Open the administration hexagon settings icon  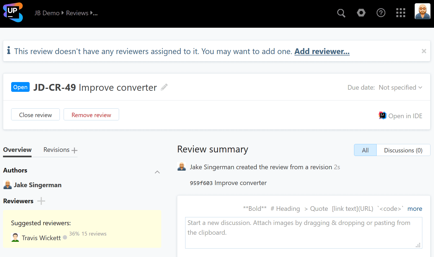point(361,13)
